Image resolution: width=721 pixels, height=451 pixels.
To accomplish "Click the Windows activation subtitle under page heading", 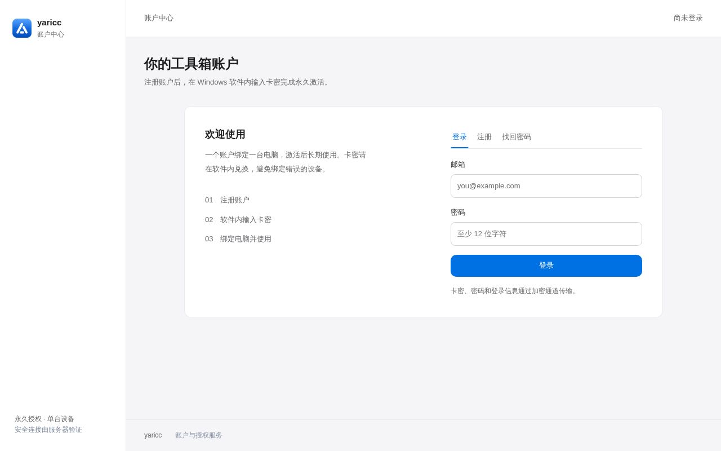I will point(238,82).
